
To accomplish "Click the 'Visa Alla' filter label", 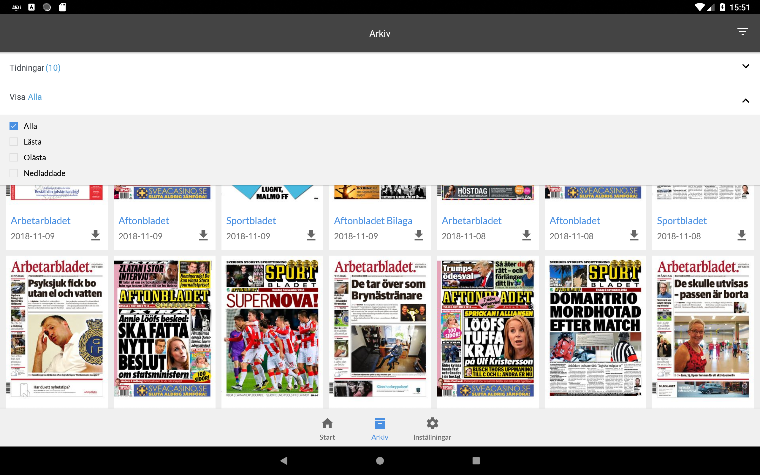I will pos(26,97).
